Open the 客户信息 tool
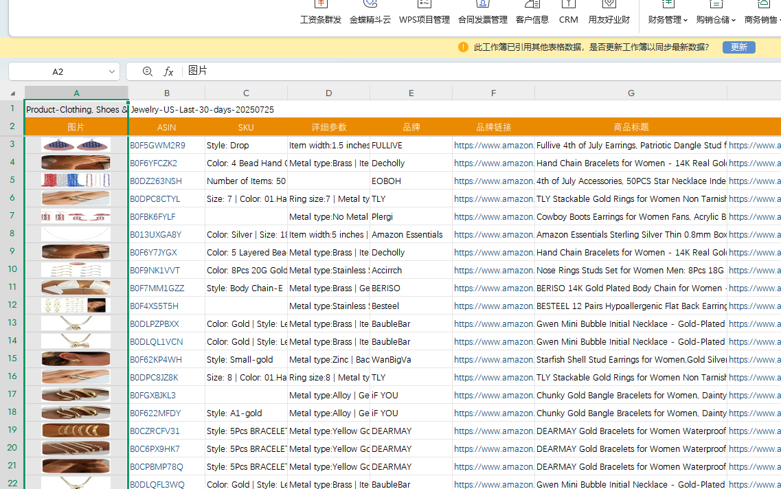This screenshot has height=489, width=781. [532, 13]
